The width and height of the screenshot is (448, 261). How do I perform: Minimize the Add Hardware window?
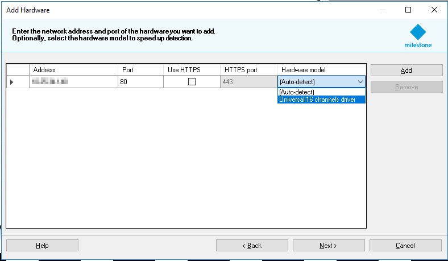coord(382,10)
